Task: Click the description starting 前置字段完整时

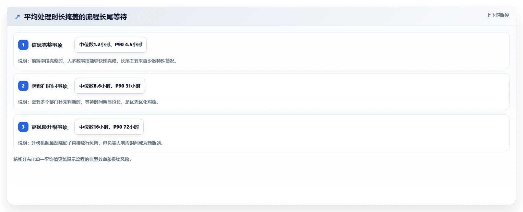Action: [104, 61]
